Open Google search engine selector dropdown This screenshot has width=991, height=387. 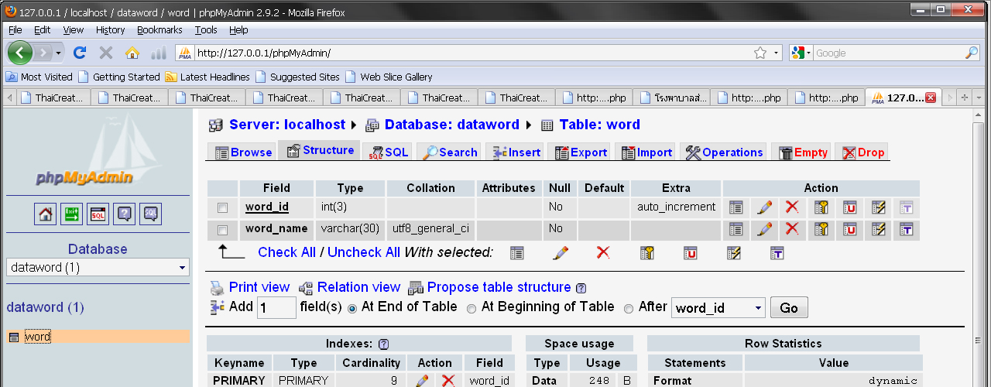[802, 53]
